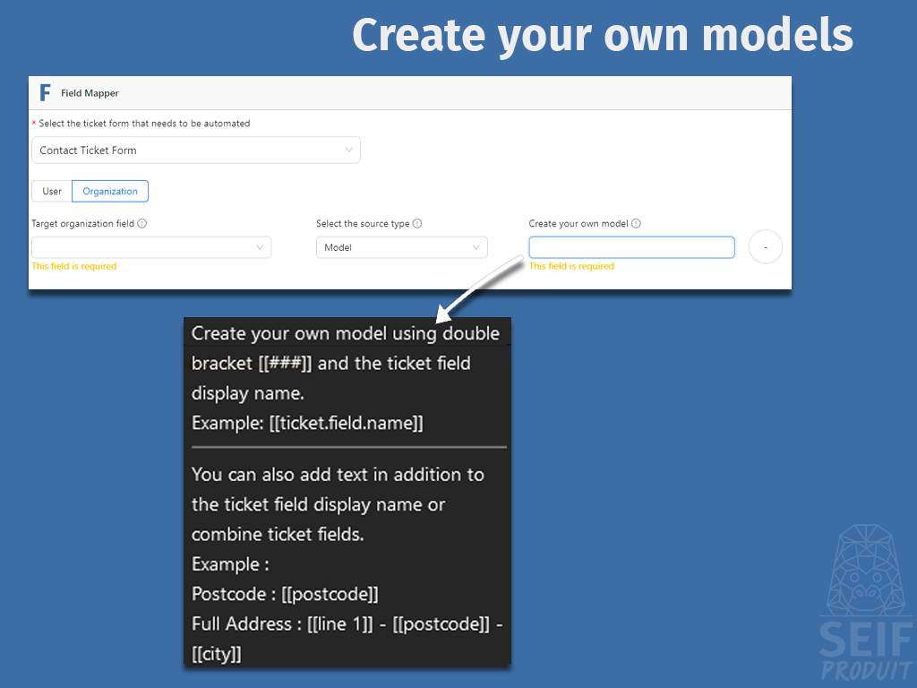
Task: Click into the Create your own model input
Action: click(x=631, y=247)
